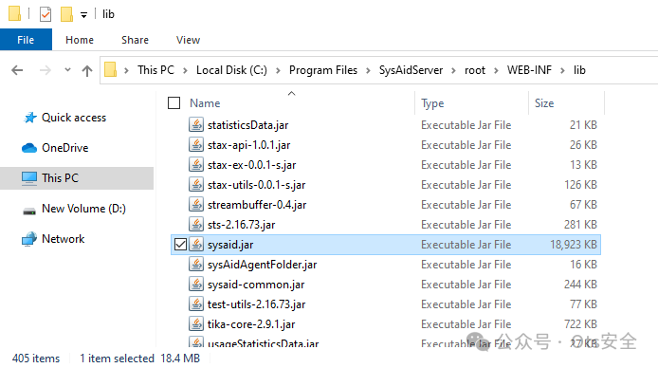Switch to the Home ribbon tab
This screenshot has width=658, height=368.
click(x=80, y=40)
